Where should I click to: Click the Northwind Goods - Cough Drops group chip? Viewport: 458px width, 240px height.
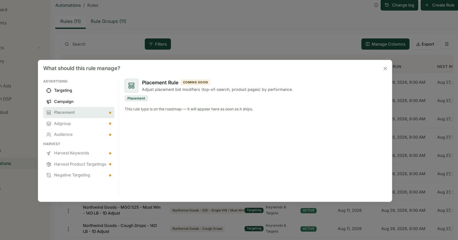pyautogui.click(x=197, y=229)
